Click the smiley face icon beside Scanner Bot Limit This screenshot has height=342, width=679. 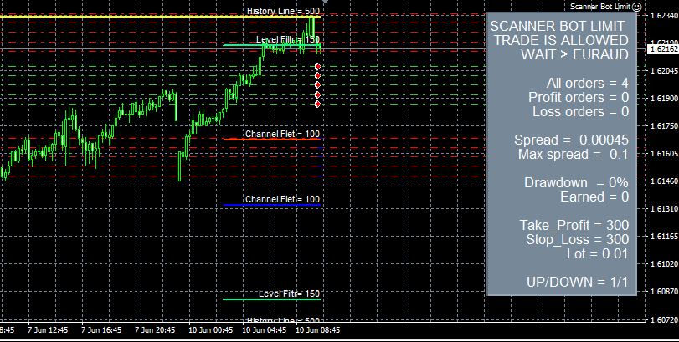click(x=636, y=6)
